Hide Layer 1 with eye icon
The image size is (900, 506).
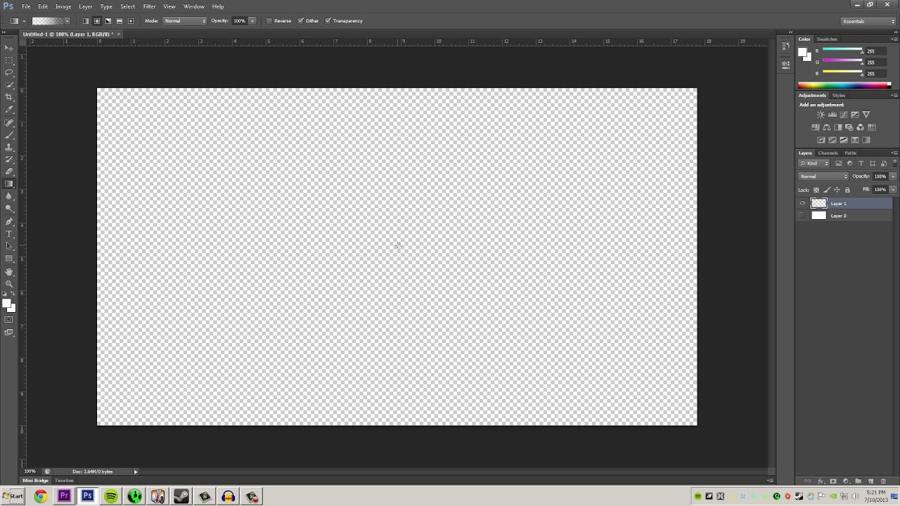coord(802,204)
